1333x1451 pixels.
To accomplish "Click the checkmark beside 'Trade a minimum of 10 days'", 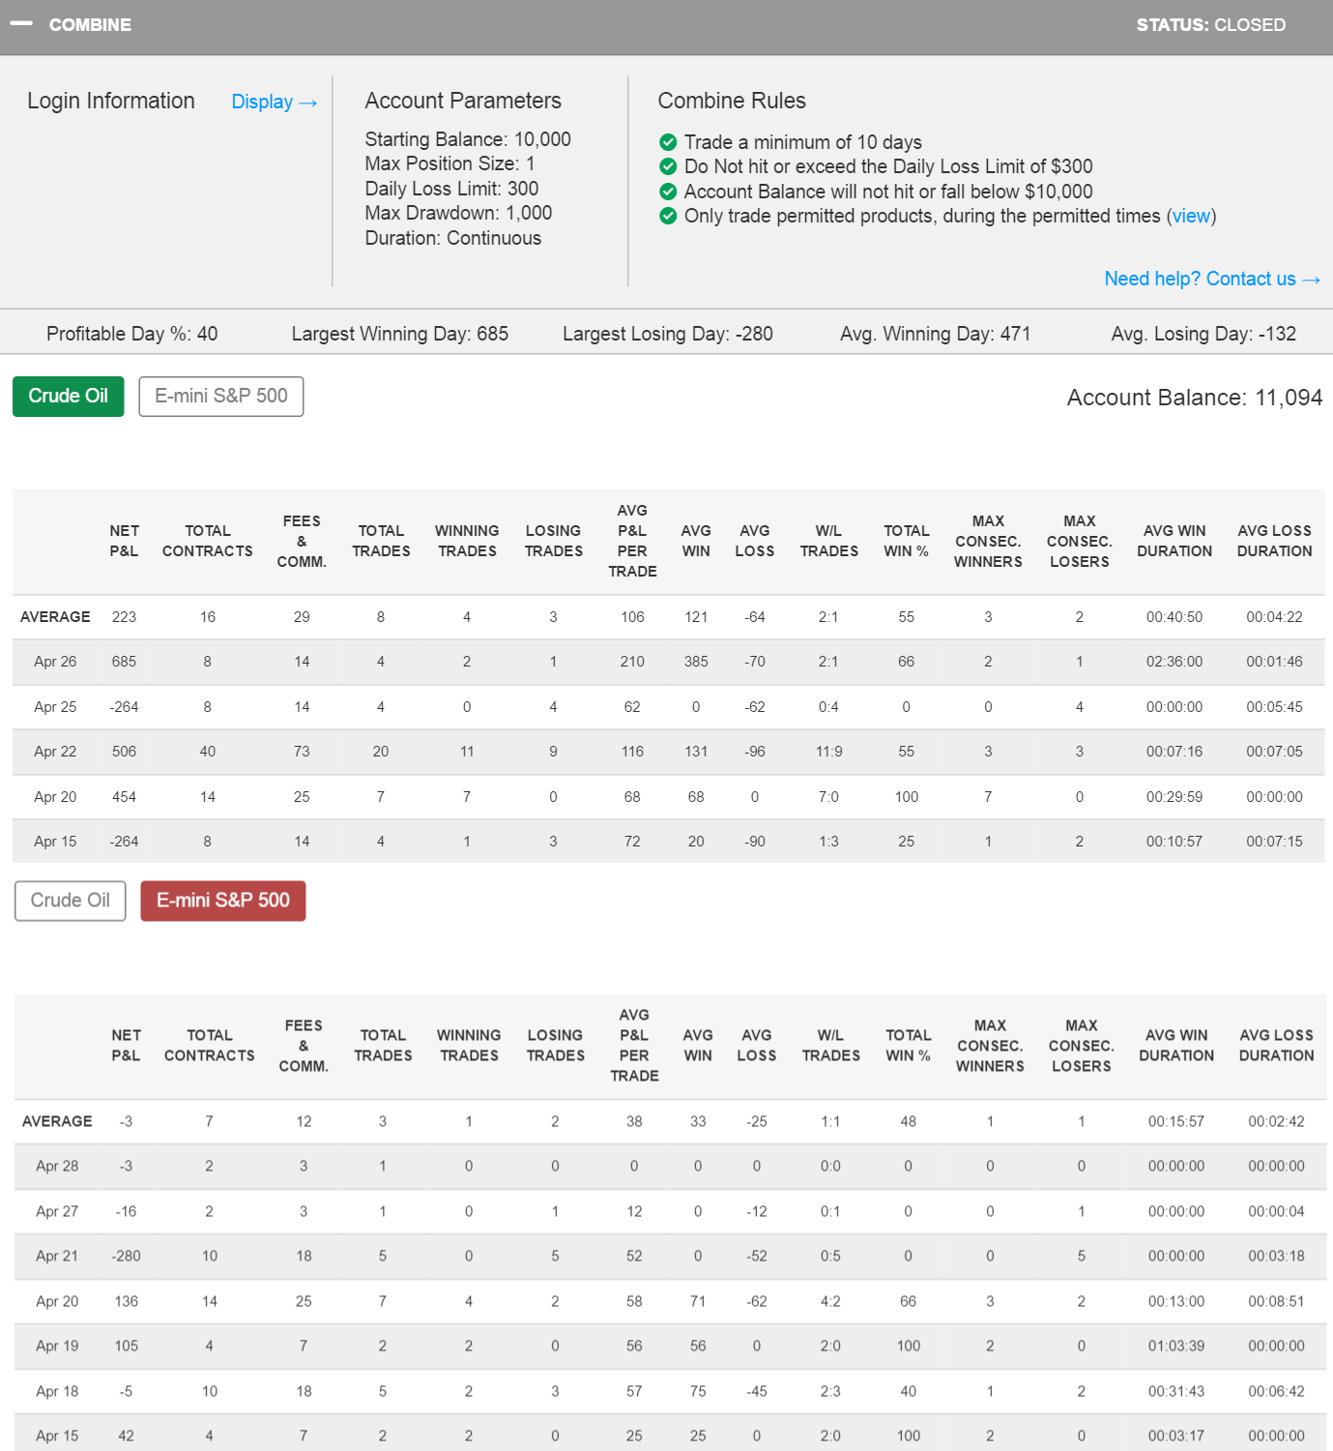I will 668,142.
